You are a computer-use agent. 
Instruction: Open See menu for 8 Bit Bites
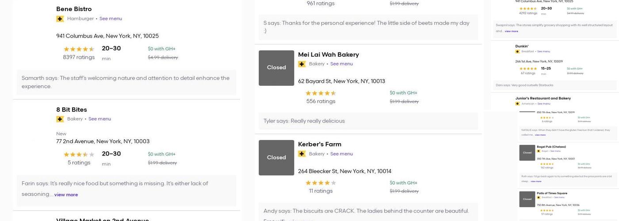[99, 119]
